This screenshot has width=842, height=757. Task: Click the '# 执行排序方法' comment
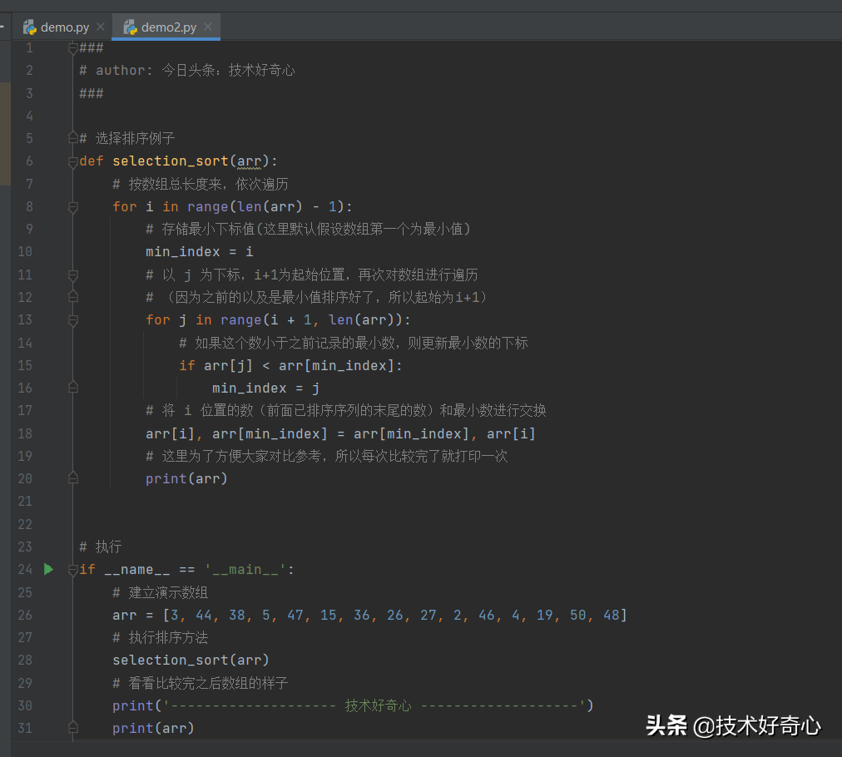point(160,638)
